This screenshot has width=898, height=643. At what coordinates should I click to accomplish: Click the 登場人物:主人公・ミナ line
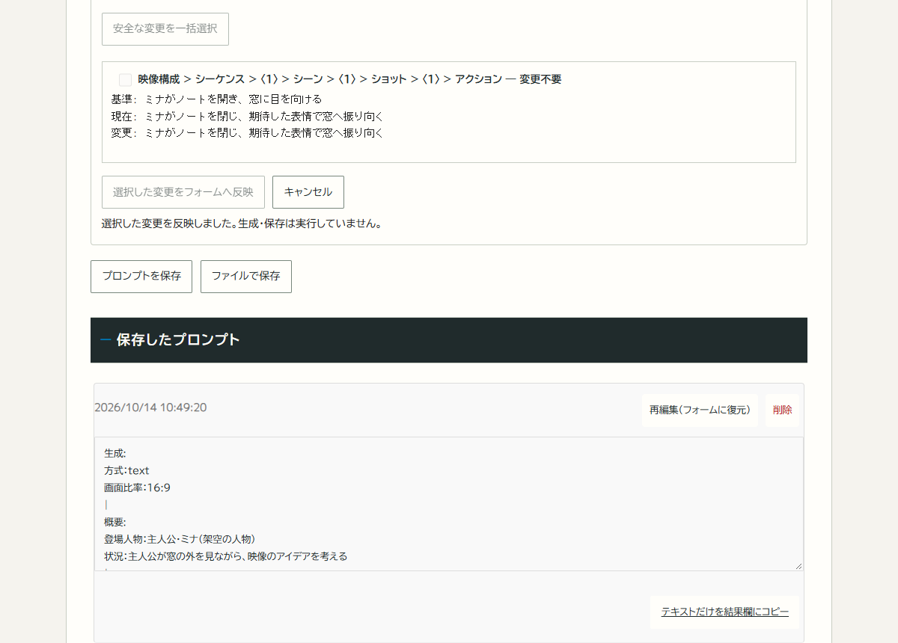[x=180, y=539]
